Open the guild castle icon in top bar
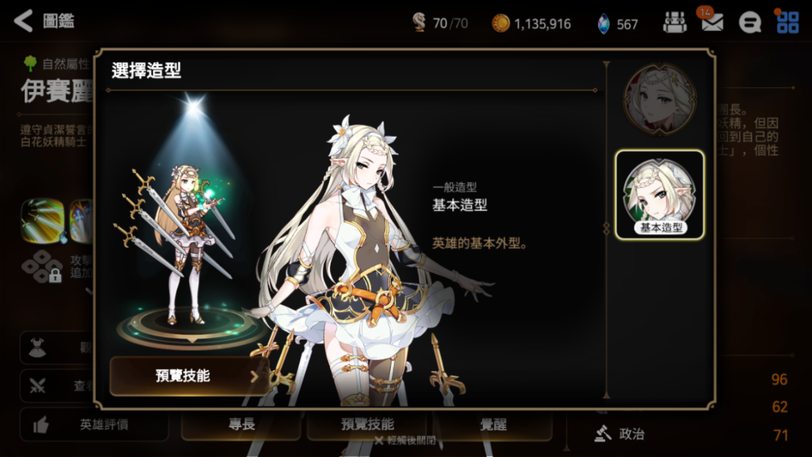812x457 pixels. (674, 23)
